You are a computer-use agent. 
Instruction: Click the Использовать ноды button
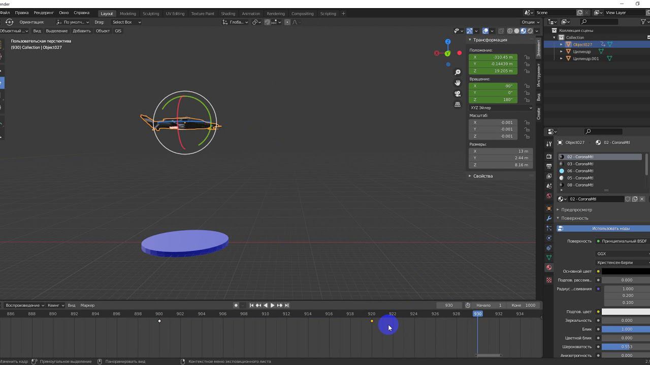click(610, 229)
